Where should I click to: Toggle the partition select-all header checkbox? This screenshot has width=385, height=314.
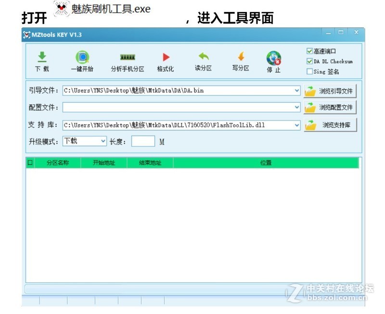click(29, 163)
